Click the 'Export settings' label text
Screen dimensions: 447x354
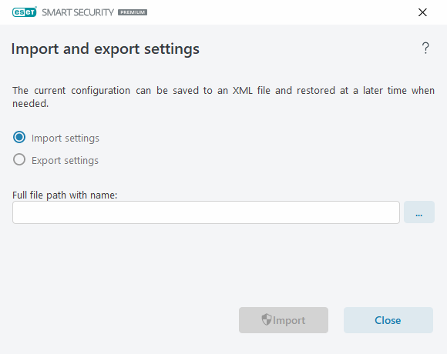65,161
